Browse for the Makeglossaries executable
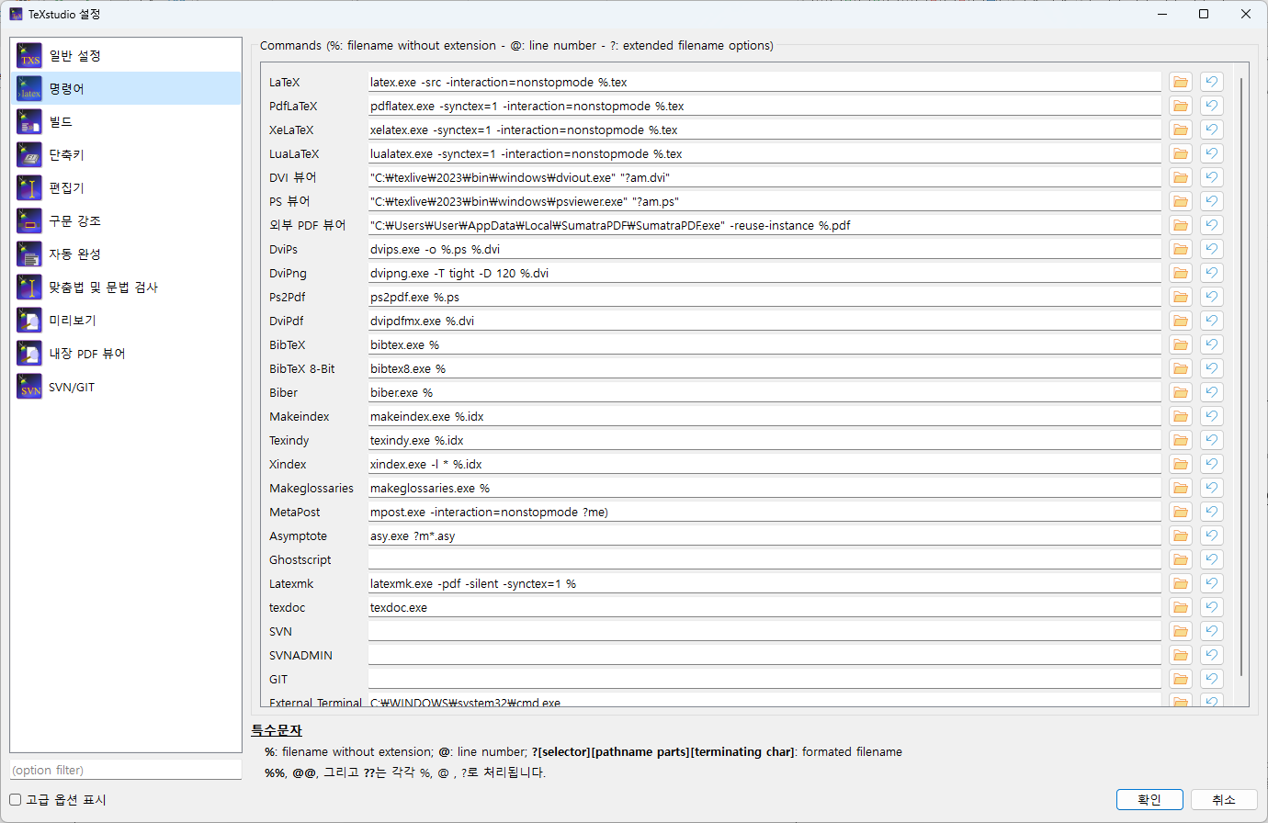 pyautogui.click(x=1181, y=488)
